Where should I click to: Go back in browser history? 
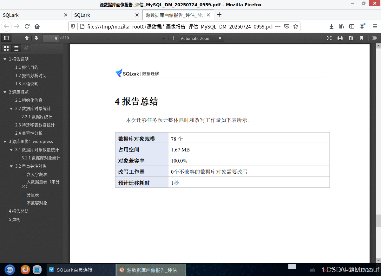click(x=6, y=26)
